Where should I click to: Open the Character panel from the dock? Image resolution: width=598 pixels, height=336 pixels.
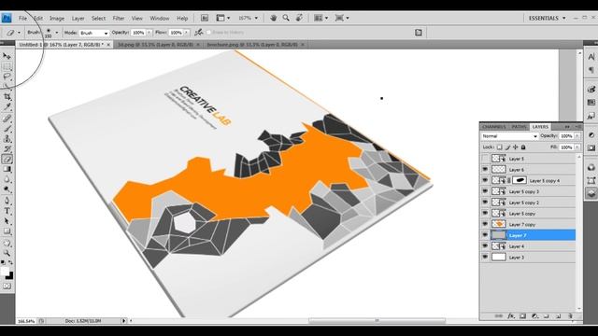[591, 57]
